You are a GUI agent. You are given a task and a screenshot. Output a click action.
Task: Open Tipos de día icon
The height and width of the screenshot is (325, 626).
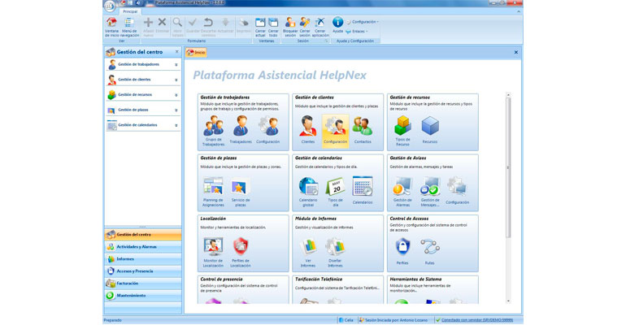pyautogui.click(x=335, y=192)
